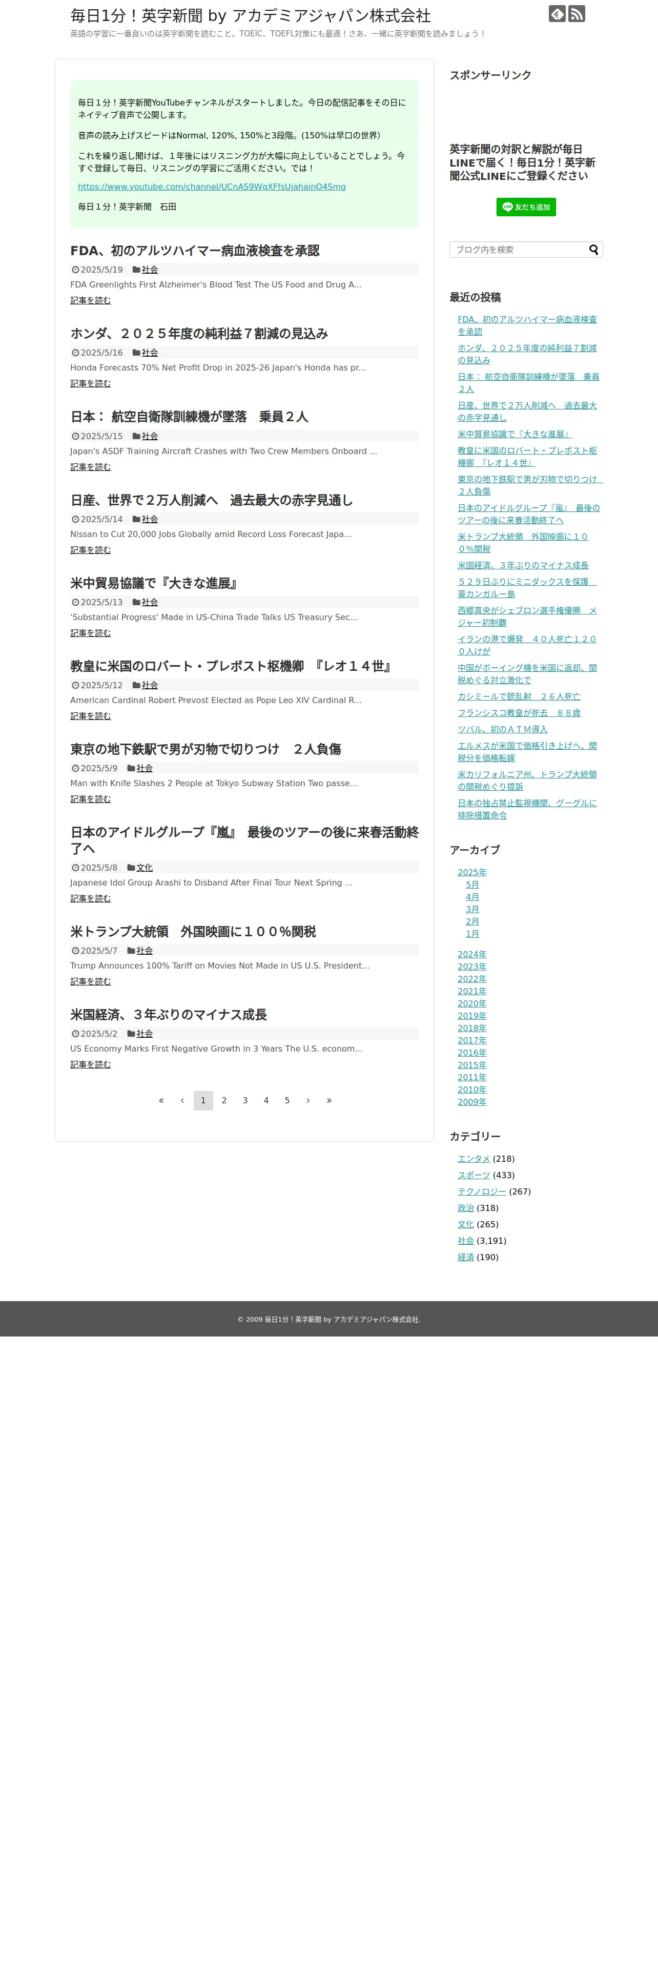Open the 4月 archive month
The width and height of the screenshot is (658, 1974).
[x=472, y=897]
